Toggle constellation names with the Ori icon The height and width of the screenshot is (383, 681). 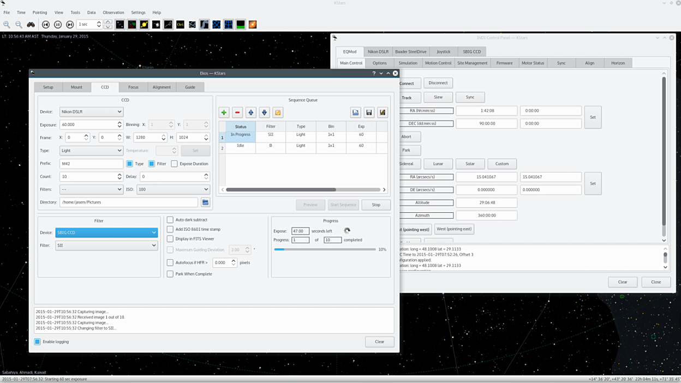[x=180, y=25]
